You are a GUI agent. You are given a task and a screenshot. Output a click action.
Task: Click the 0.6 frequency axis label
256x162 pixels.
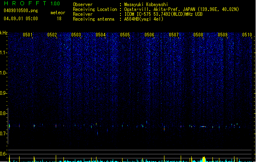pos(3,154)
